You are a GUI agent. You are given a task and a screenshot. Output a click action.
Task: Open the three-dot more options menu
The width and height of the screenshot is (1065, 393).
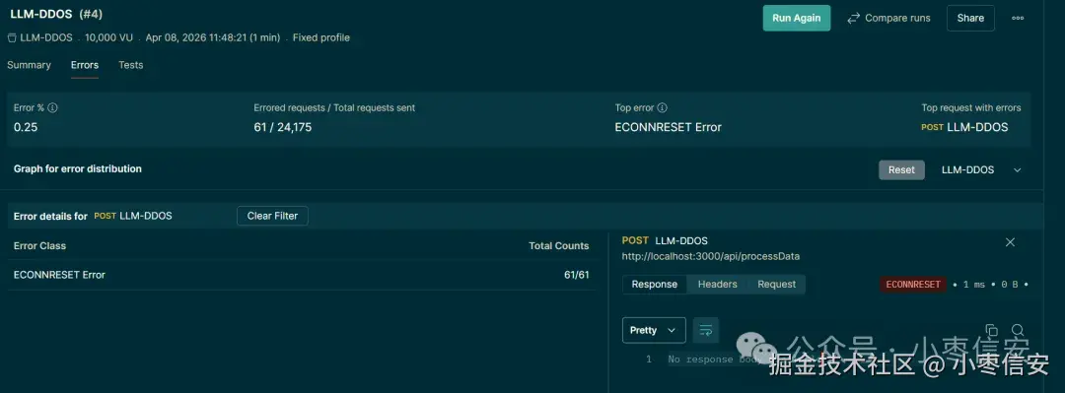[x=1018, y=19]
